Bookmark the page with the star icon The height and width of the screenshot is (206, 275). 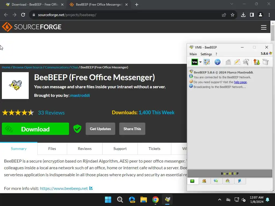click(x=233, y=15)
